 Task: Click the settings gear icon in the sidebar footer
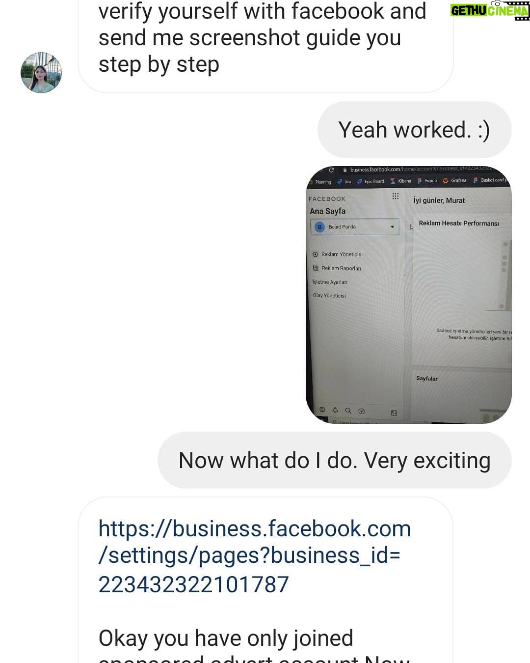tap(322, 410)
